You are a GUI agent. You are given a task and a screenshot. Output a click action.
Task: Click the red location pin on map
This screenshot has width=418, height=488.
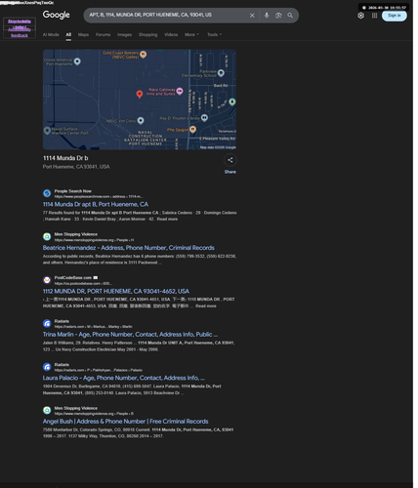(x=140, y=95)
